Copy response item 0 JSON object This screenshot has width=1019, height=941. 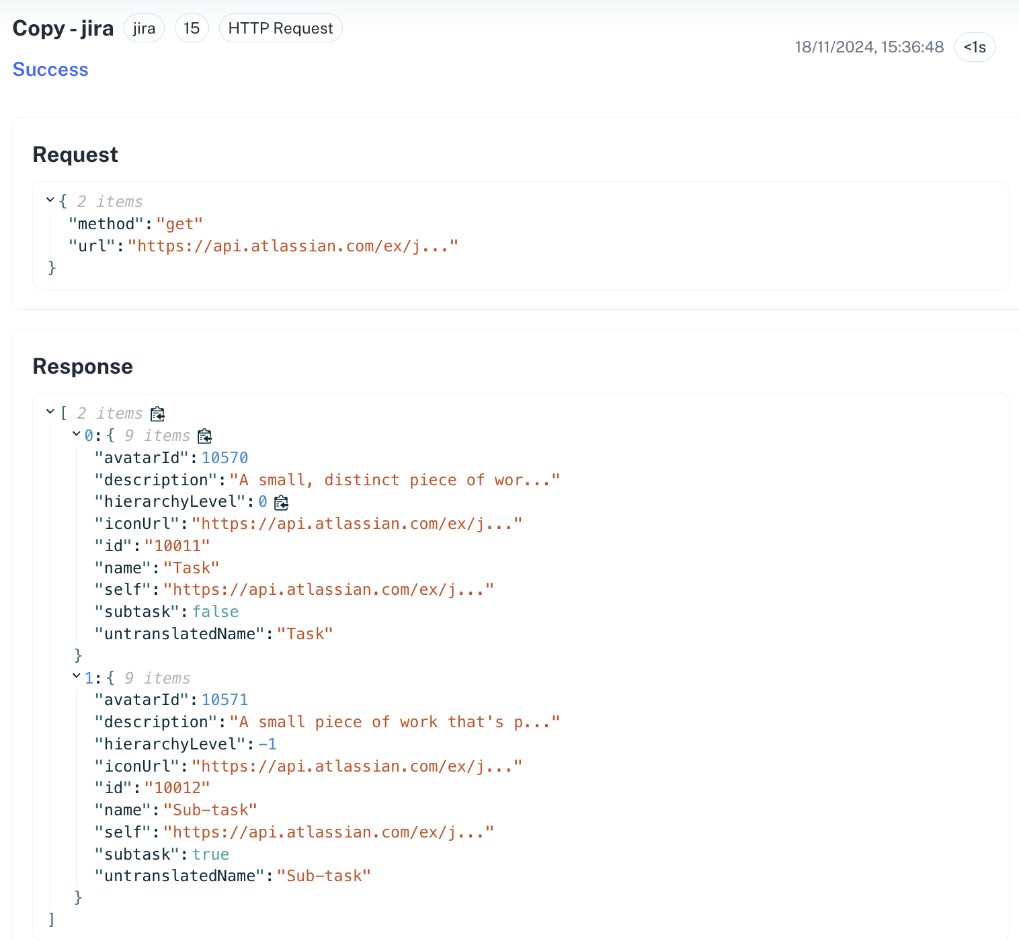[204, 436]
